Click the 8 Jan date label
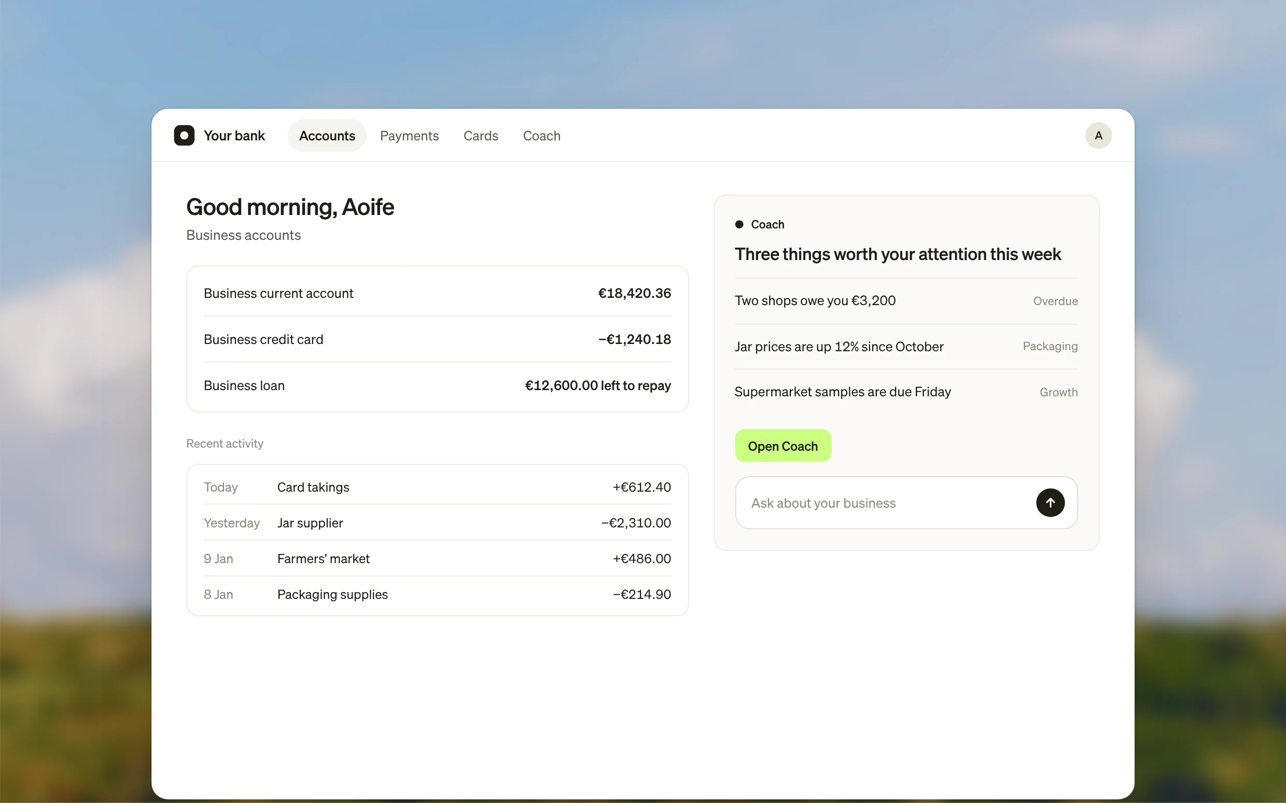1286x803 pixels. [x=218, y=594]
